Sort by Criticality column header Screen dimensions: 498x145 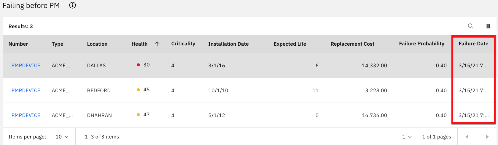coord(183,44)
